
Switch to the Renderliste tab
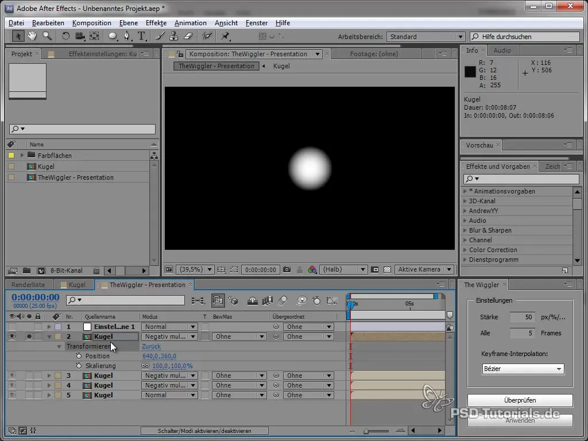coord(28,285)
